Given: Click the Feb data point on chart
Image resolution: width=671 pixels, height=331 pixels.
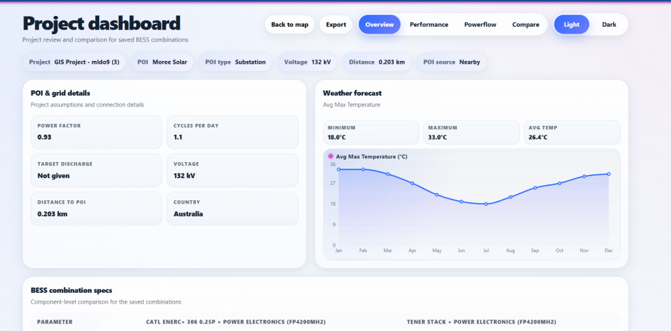Looking at the screenshot, I should pos(363,170).
